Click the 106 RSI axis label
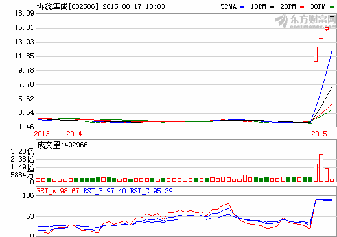337x237 pixels. (x=29, y=195)
